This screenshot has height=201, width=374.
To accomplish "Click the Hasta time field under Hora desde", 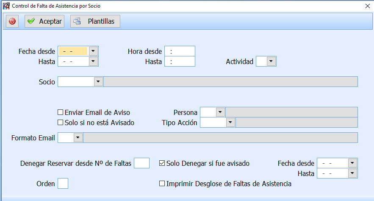I will click(x=180, y=61).
